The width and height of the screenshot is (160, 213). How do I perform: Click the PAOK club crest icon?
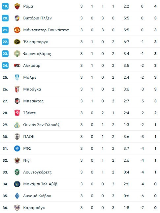[17, 137]
